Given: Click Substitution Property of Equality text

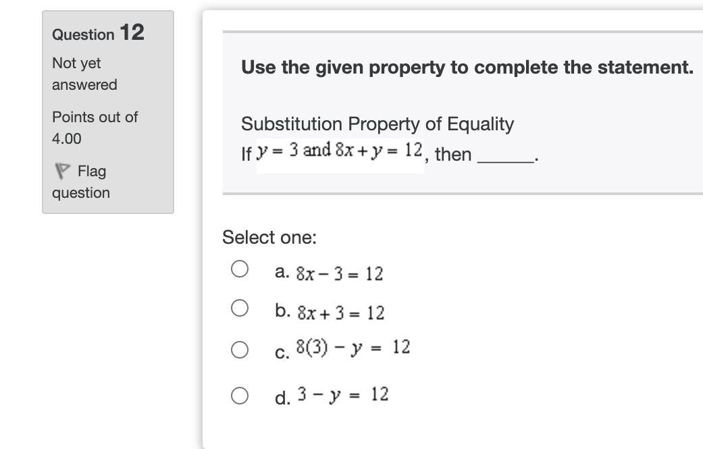Looking at the screenshot, I should point(377,124).
